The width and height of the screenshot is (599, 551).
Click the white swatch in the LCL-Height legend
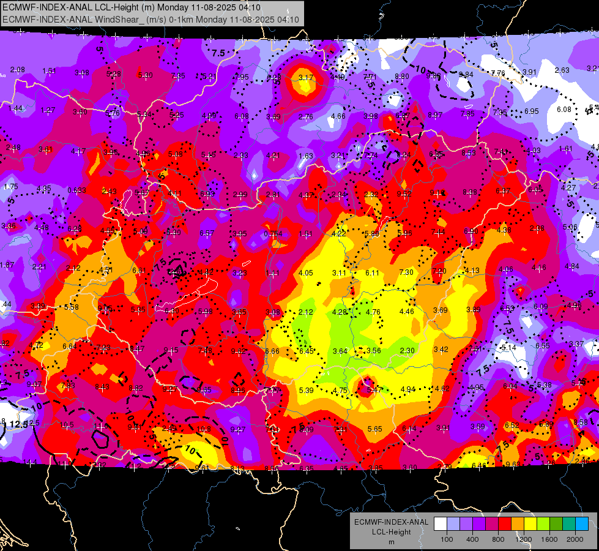coord(441,524)
